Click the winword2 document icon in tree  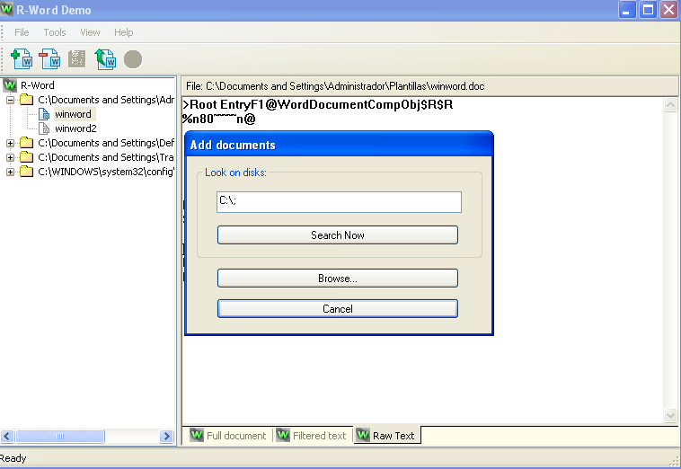pyautogui.click(x=44, y=128)
